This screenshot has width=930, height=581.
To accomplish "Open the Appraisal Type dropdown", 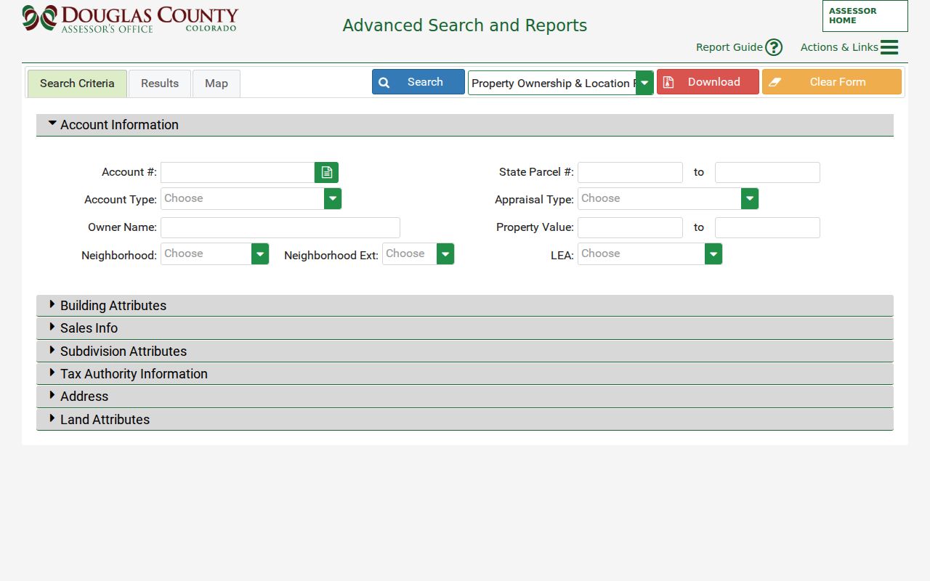I will pos(668,198).
